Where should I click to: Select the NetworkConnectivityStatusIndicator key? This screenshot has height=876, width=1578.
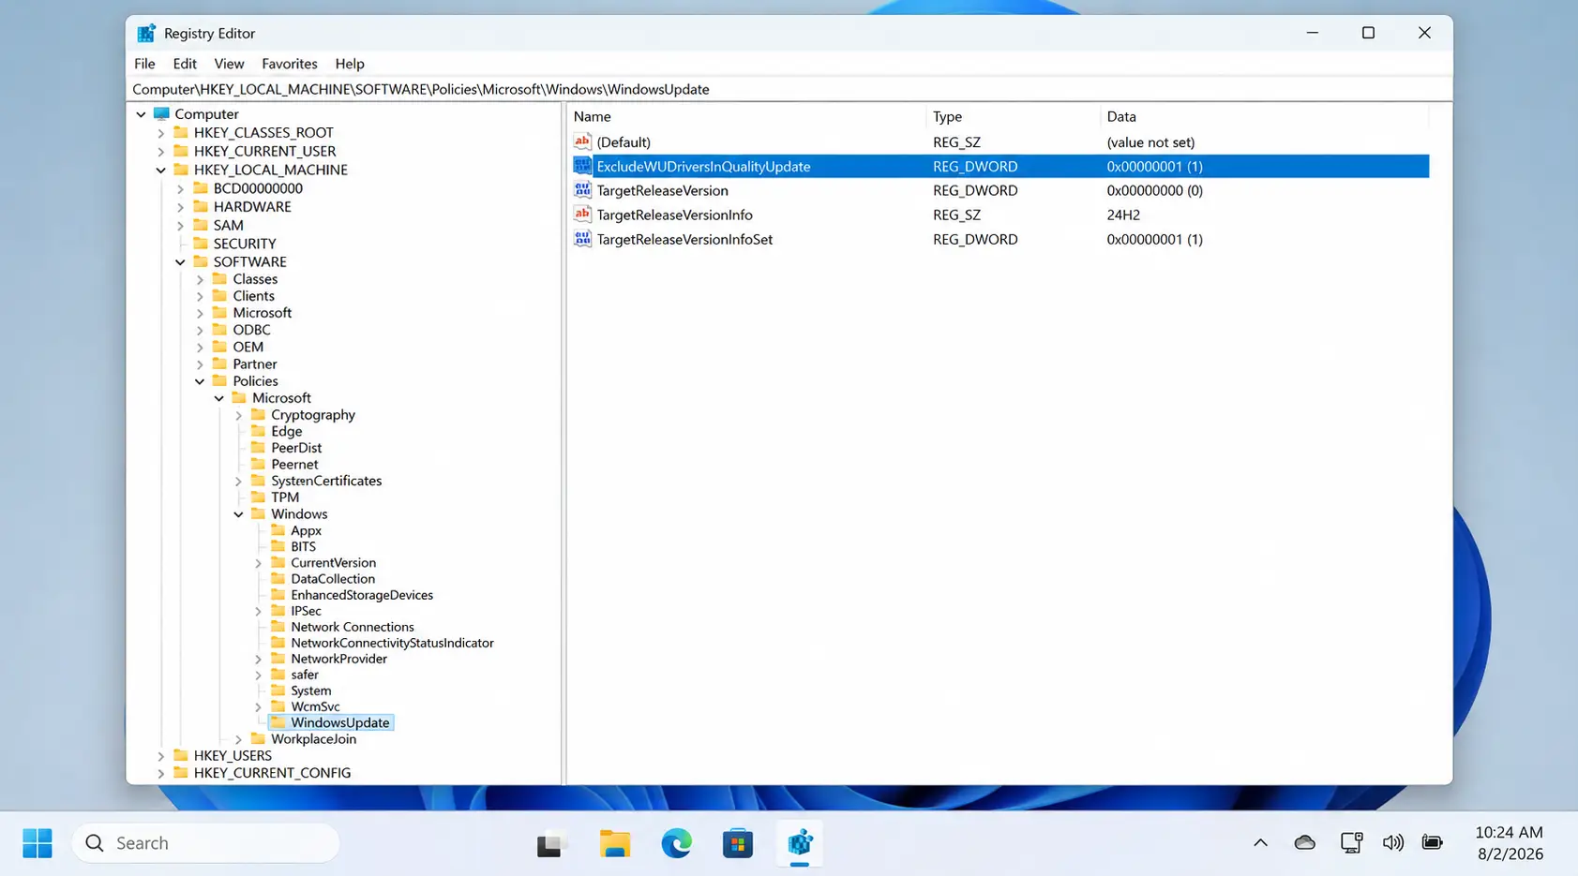click(x=392, y=643)
